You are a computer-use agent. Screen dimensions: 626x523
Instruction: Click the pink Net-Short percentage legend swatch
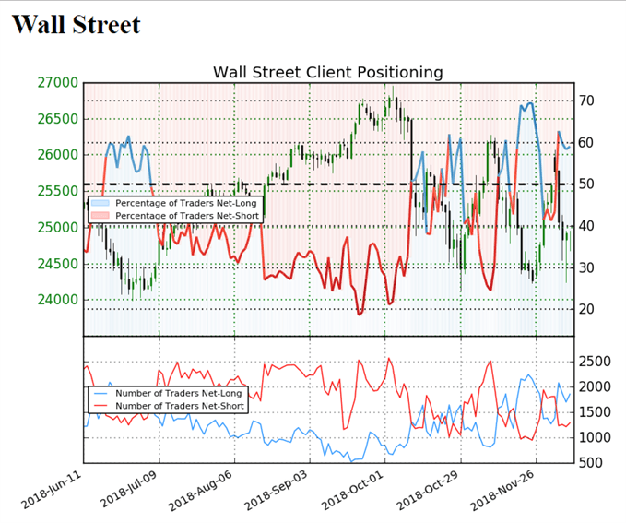(x=100, y=216)
